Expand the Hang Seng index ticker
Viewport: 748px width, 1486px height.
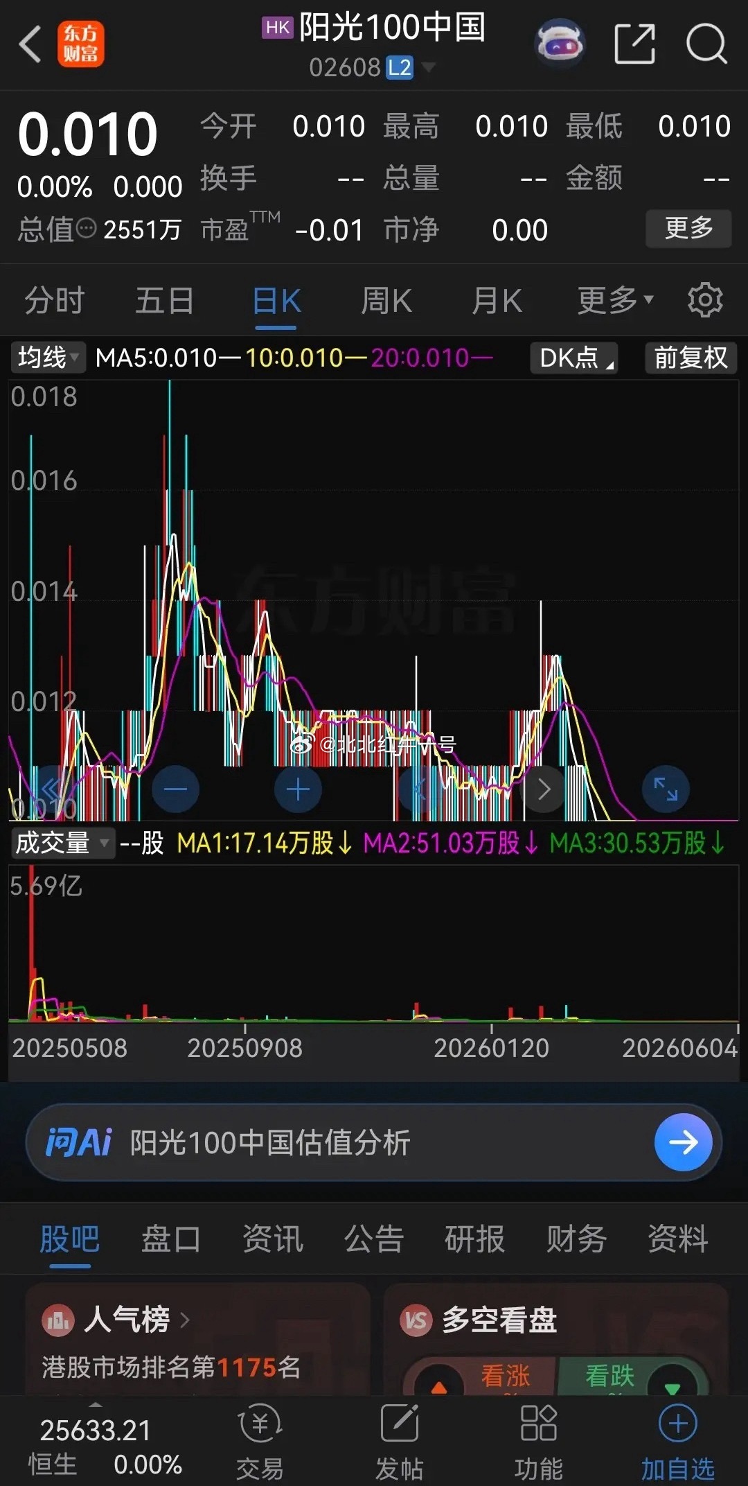click(96, 1443)
